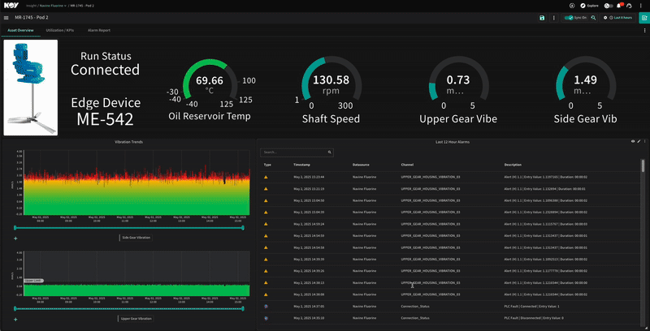Click the warning icon for the 14:59:24 alarm
Screen dimensions: 650x331
(266, 224)
